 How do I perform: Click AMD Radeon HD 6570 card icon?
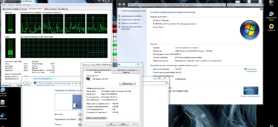(89, 79)
